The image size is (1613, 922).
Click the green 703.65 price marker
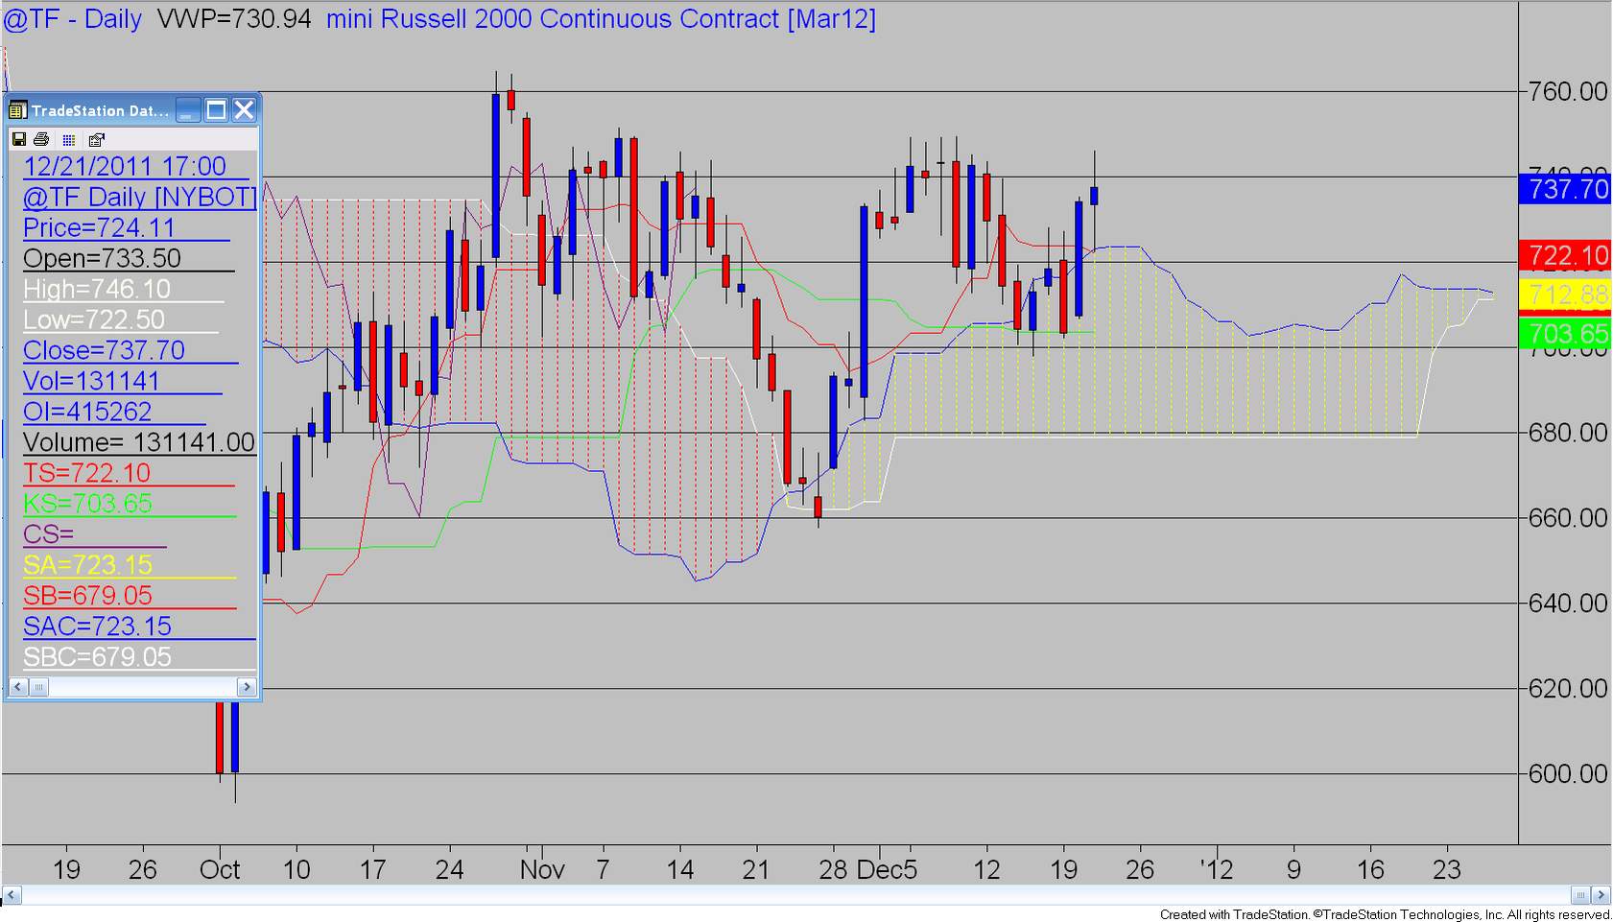1565,333
